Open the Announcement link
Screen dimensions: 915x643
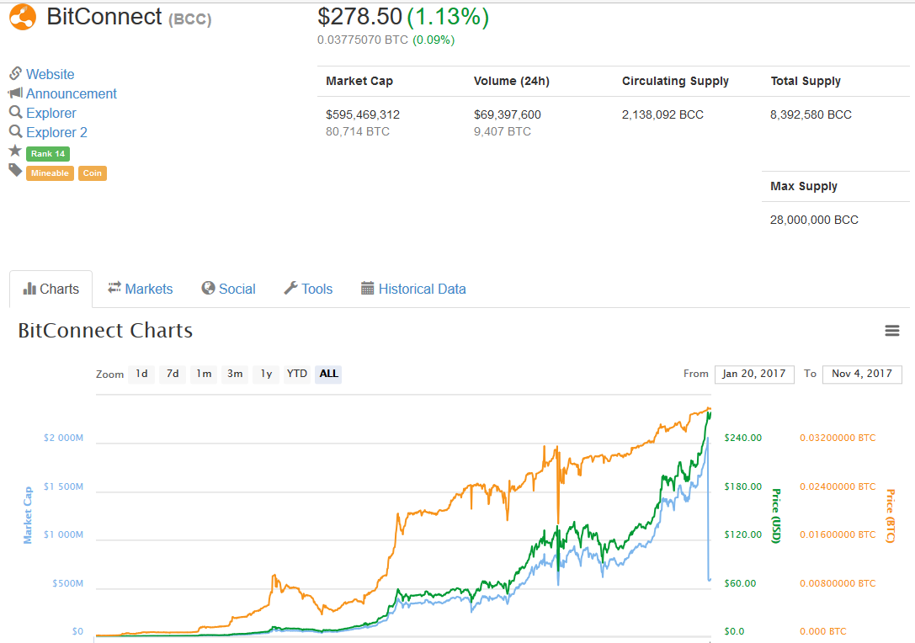tap(72, 93)
